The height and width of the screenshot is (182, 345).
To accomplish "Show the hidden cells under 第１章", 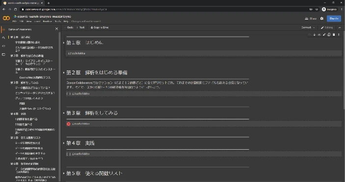I will point(77,53).
